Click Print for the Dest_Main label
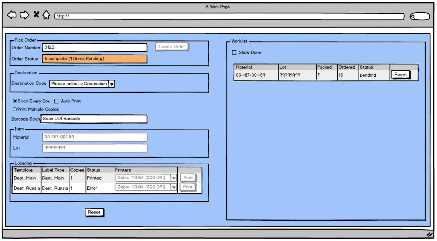This screenshot has width=437, height=241. 188,178
